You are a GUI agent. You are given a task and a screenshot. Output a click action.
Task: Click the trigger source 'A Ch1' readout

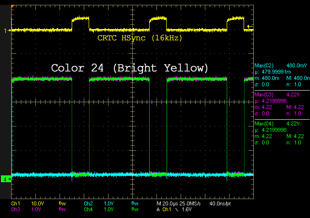coord(164,209)
